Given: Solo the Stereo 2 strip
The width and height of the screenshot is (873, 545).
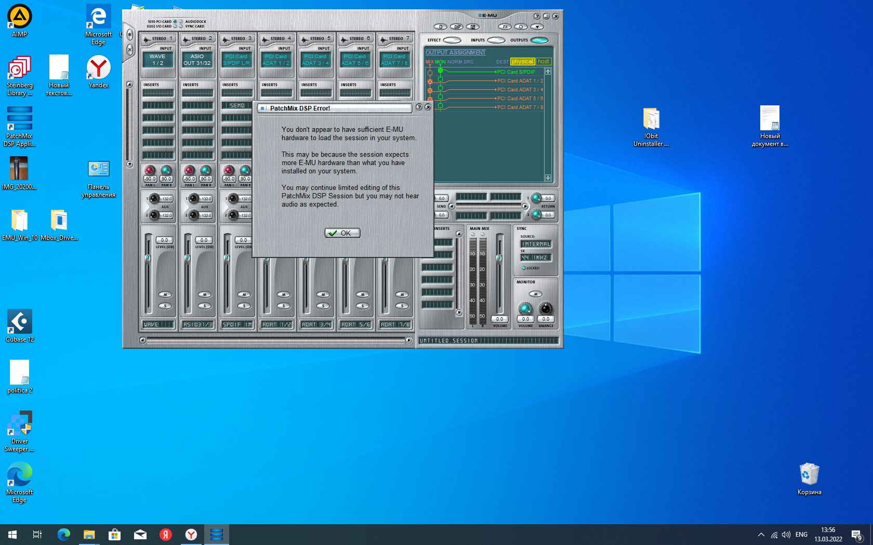Looking at the screenshot, I should [x=205, y=306].
